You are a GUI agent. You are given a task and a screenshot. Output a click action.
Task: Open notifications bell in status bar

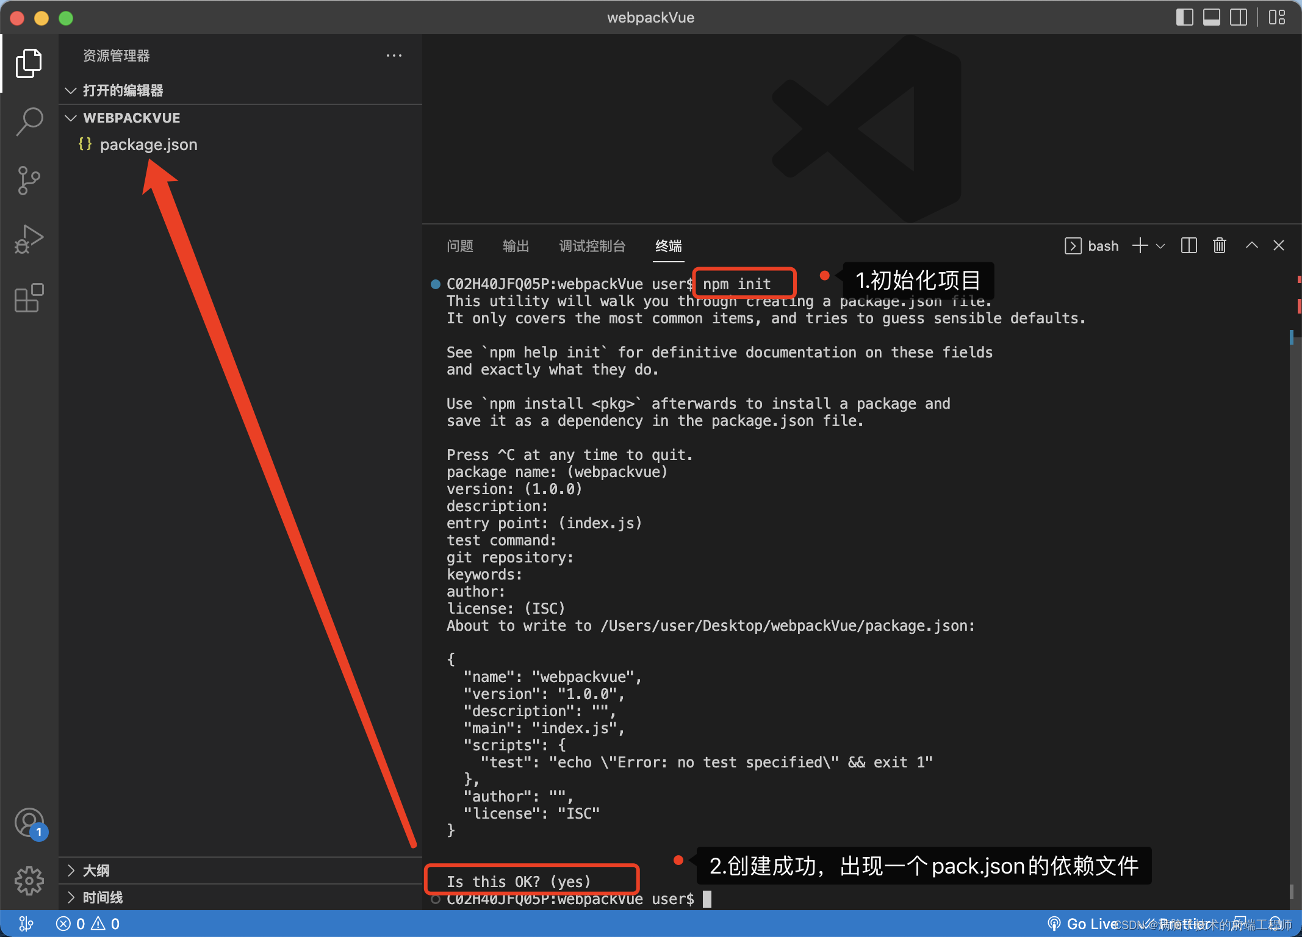[1274, 924]
